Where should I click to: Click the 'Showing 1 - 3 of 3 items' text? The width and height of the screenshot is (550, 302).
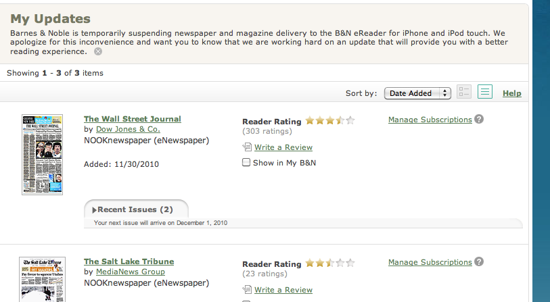pyautogui.click(x=55, y=73)
